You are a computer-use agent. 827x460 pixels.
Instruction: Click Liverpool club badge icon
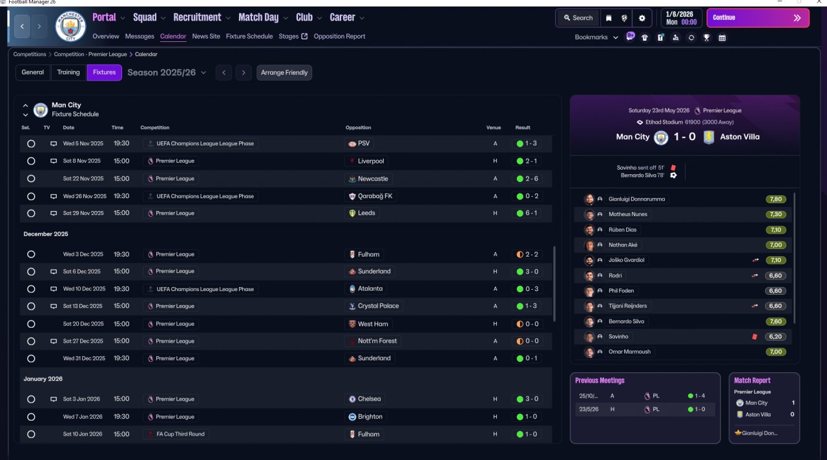tap(352, 161)
